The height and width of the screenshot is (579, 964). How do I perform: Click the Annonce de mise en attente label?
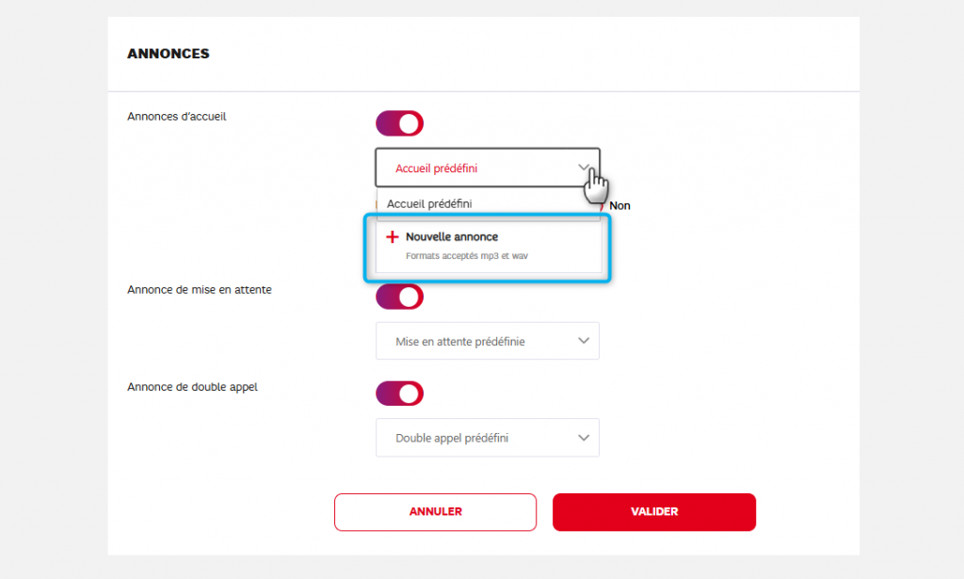(x=200, y=290)
